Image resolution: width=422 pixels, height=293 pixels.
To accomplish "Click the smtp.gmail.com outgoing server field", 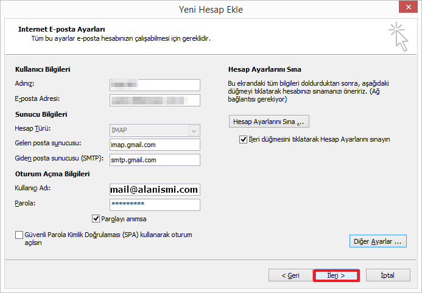I will pos(155,160).
